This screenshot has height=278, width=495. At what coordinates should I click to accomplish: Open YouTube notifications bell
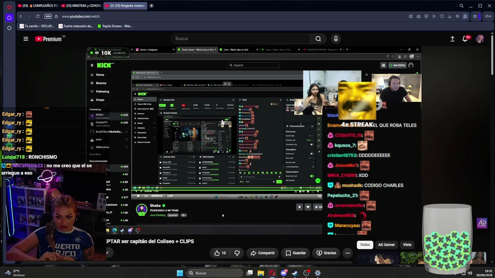pos(466,39)
